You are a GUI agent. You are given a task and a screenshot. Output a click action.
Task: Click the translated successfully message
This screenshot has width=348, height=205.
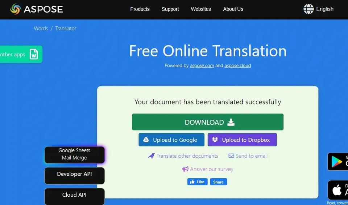click(x=208, y=102)
